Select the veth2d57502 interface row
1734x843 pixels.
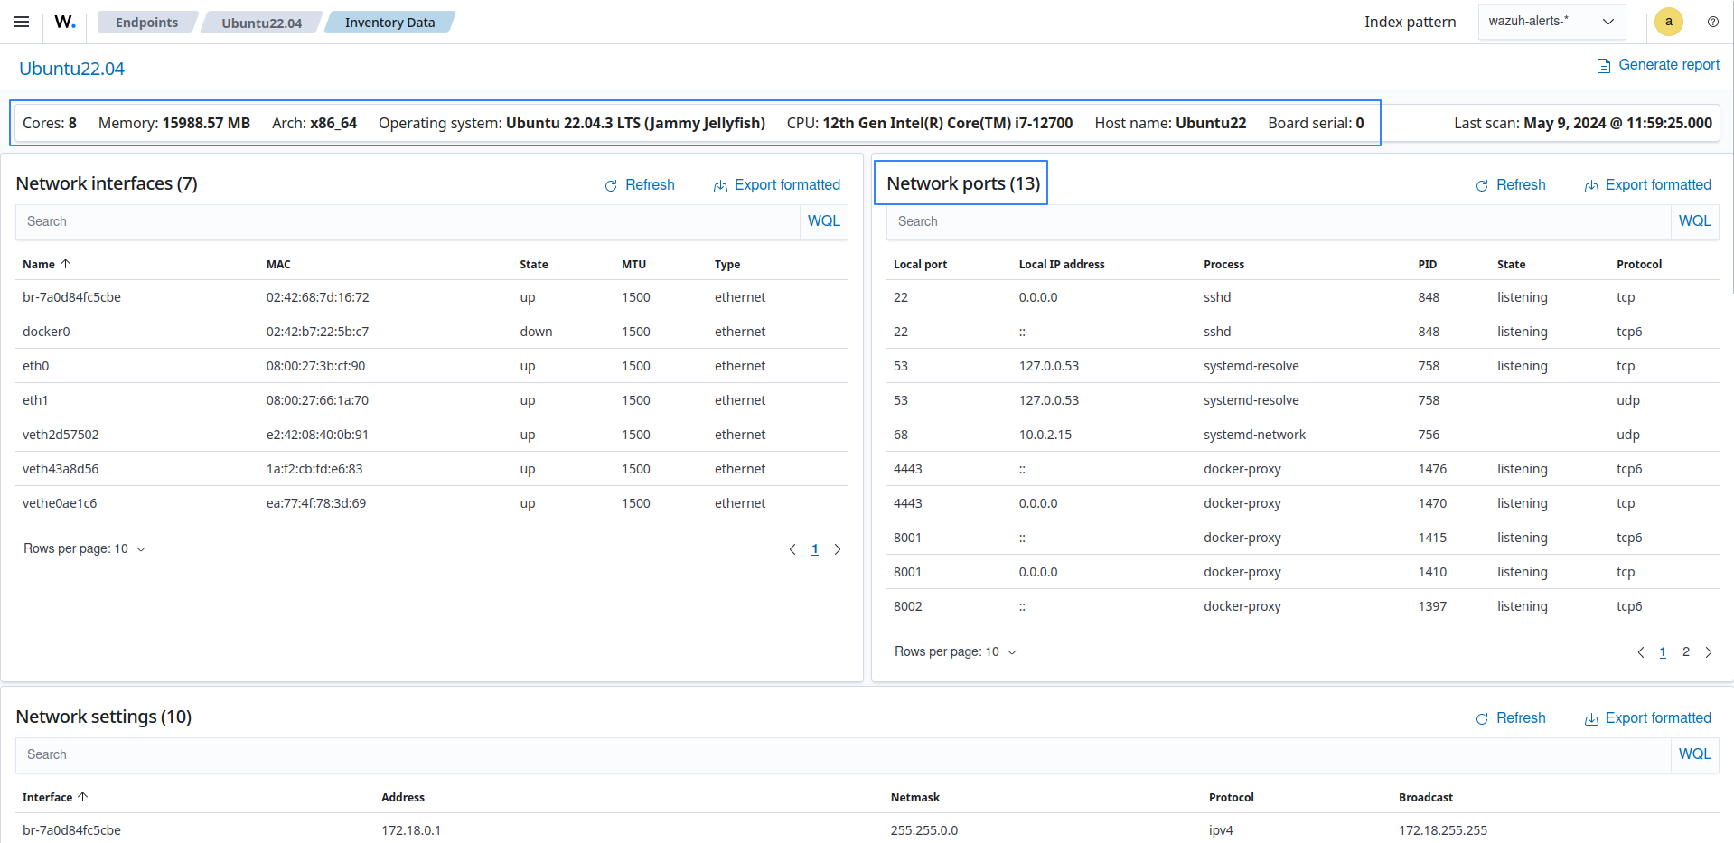click(x=432, y=435)
